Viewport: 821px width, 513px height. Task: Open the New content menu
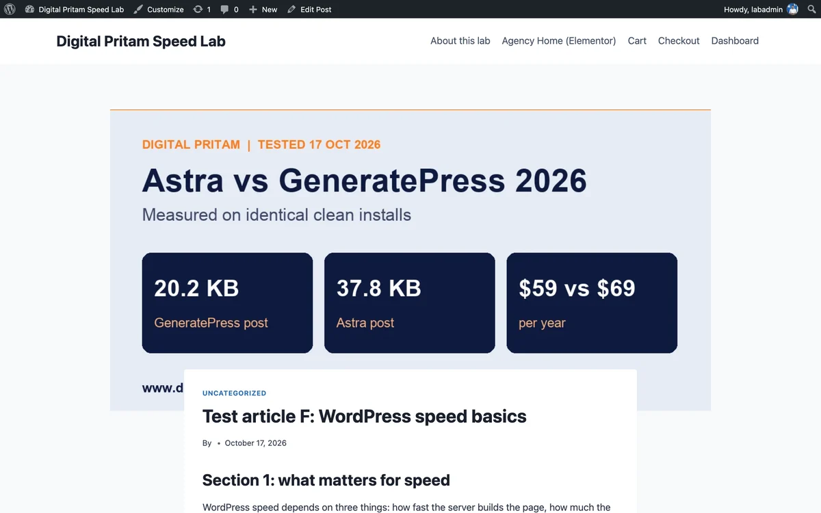click(x=263, y=10)
